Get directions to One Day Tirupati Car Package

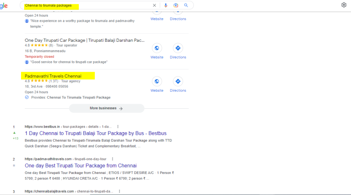178,48
